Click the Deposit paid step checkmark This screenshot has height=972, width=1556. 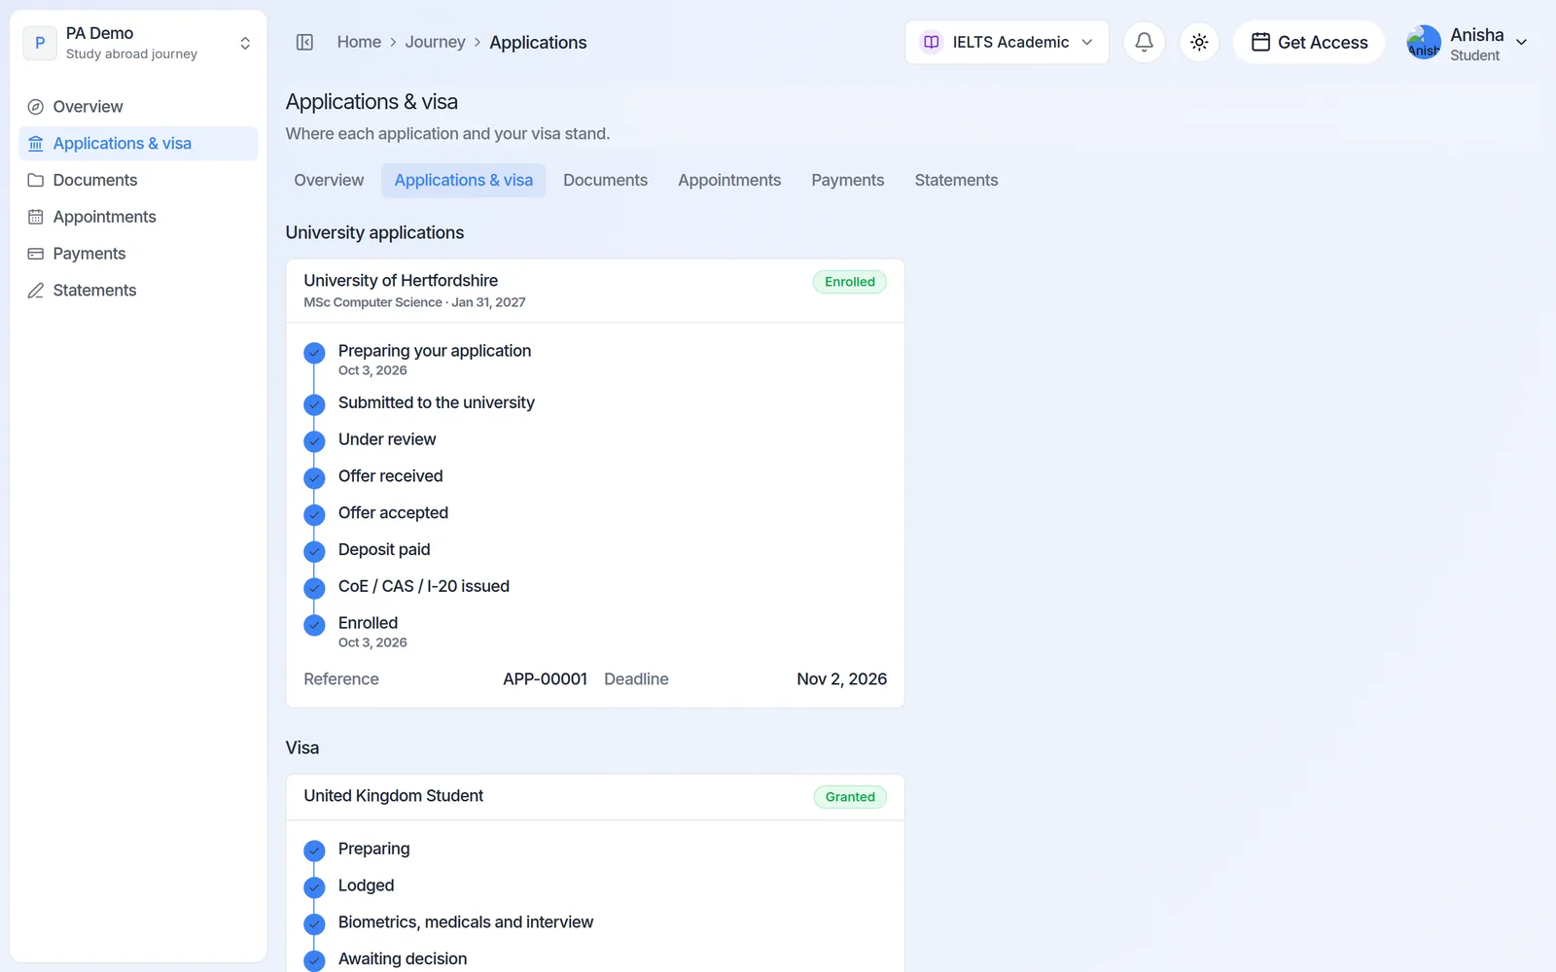[314, 551]
